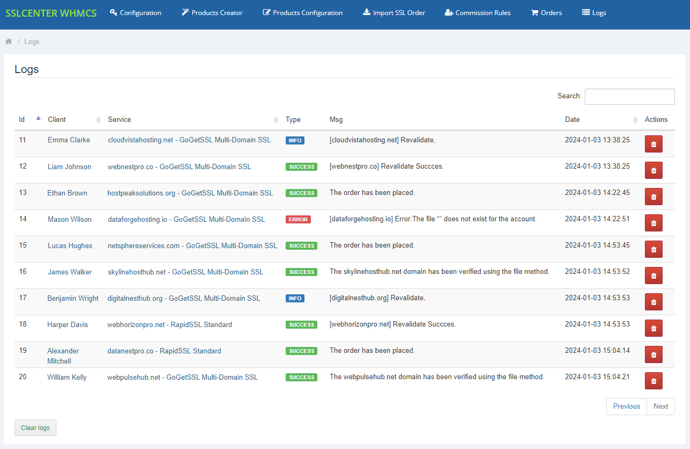Toggle descending sort on the Id column
690x449 pixels.
[x=37, y=117]
